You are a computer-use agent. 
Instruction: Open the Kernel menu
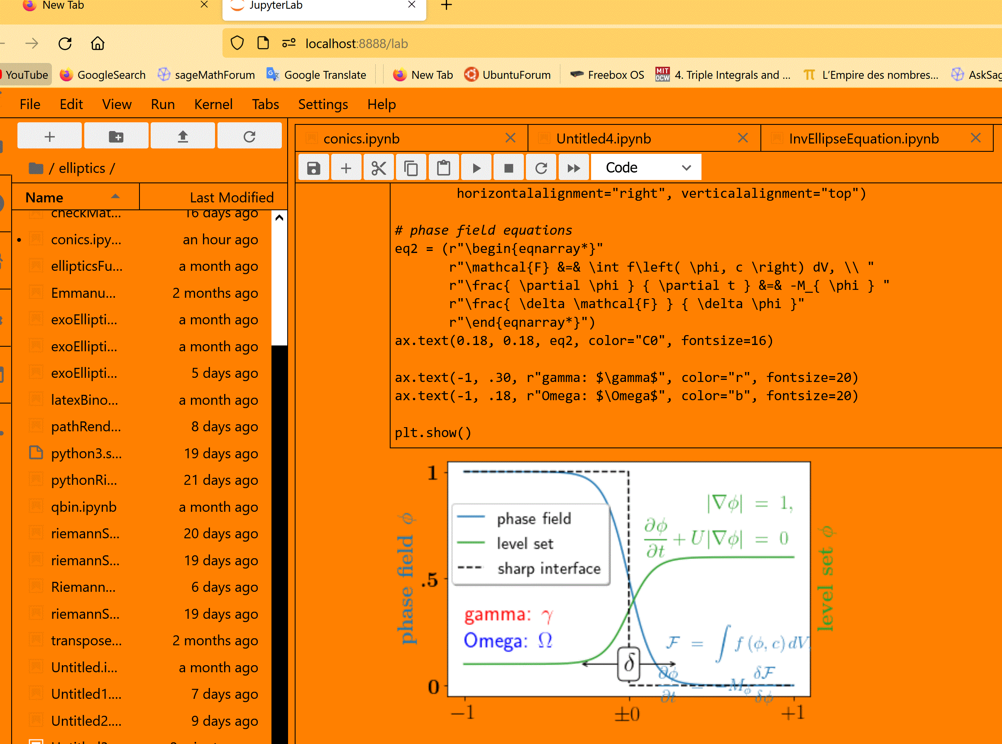point(213,104)
